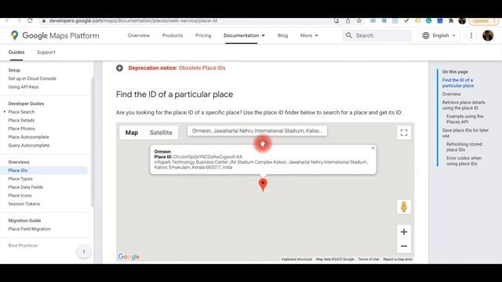Open the user account avatar
Viewport: 502px width, 282px height.
[x=488, y=35]
